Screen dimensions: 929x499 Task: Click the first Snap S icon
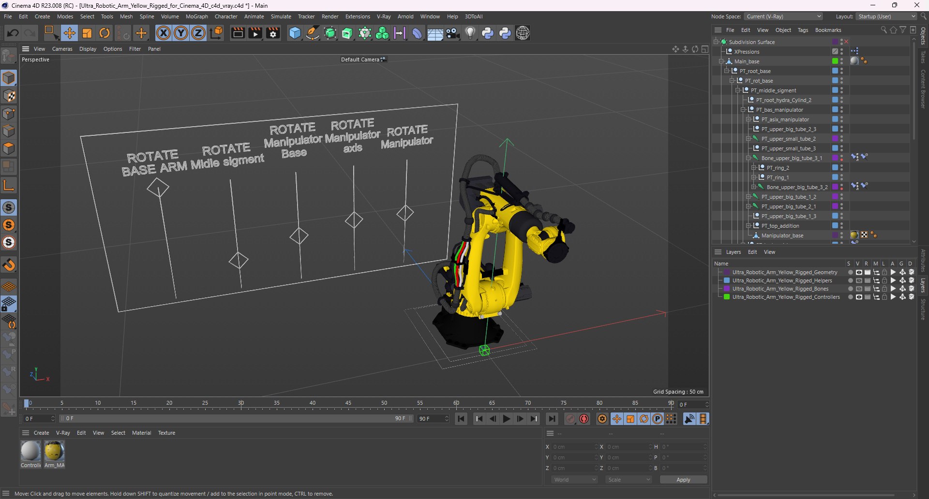point(9,207)
